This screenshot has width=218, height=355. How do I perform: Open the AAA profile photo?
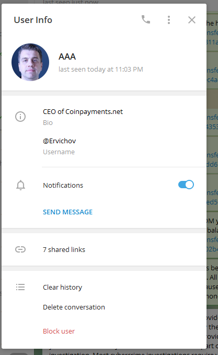pos(30,62)
